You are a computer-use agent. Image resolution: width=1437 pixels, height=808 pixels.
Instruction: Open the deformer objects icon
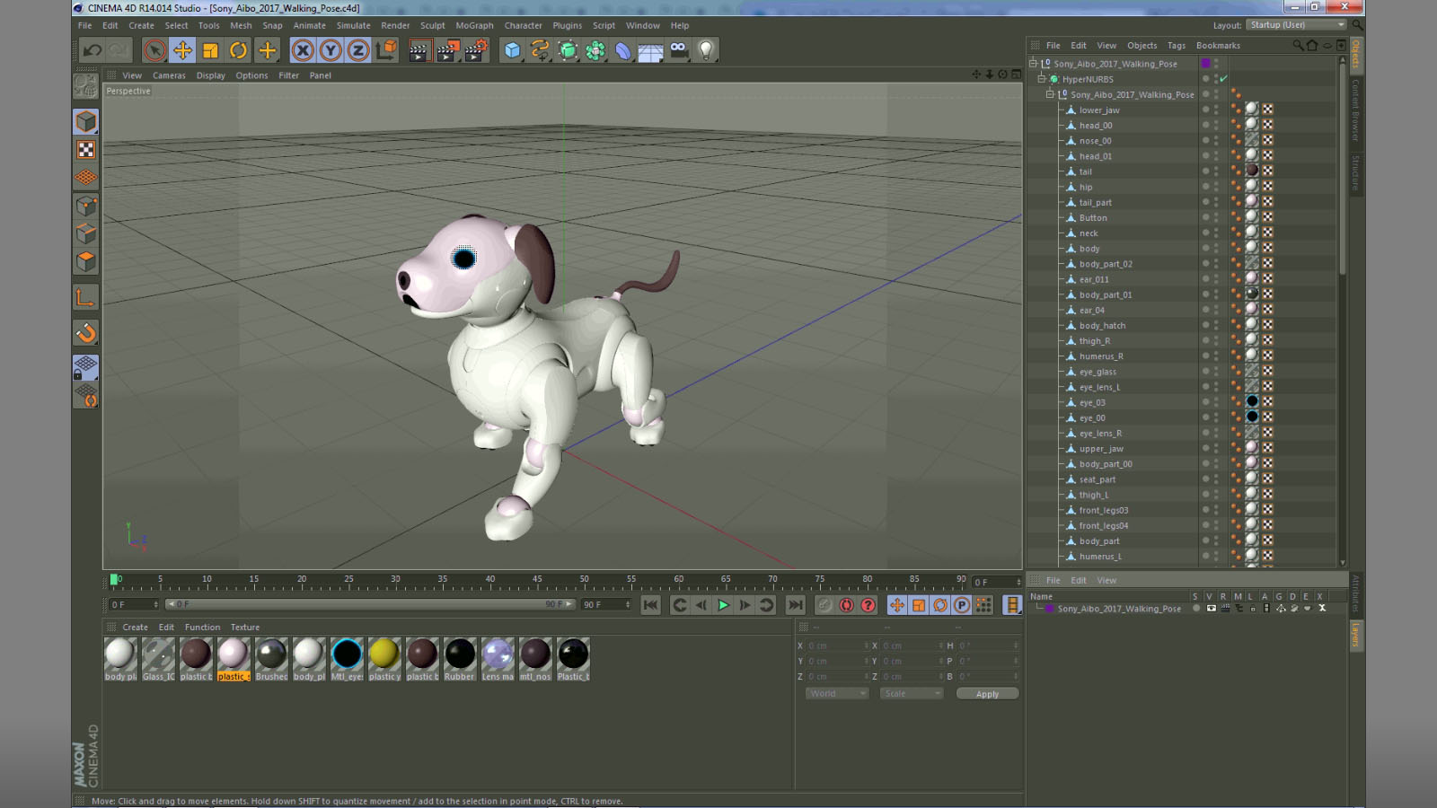point(623,50)
